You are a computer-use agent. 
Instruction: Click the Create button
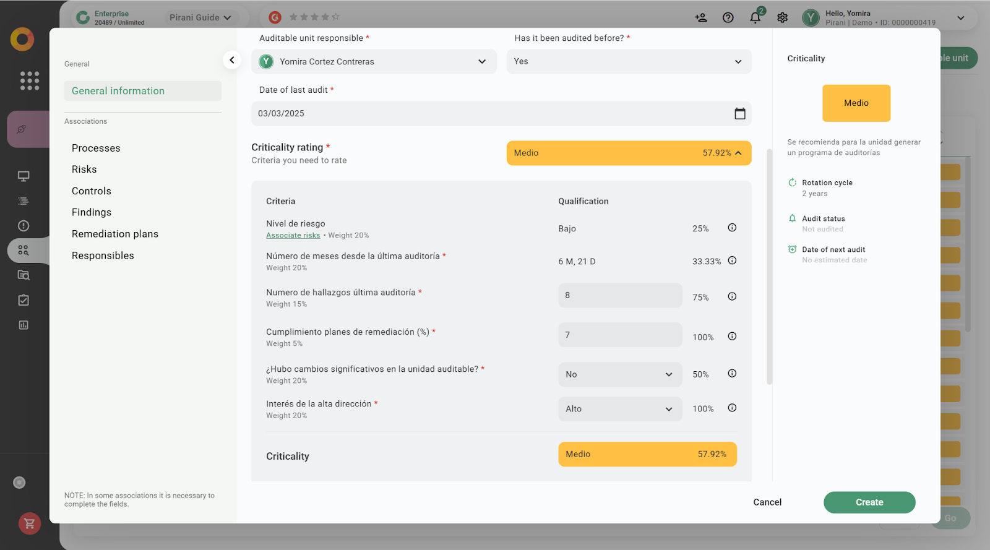click(x=869, y=502)
